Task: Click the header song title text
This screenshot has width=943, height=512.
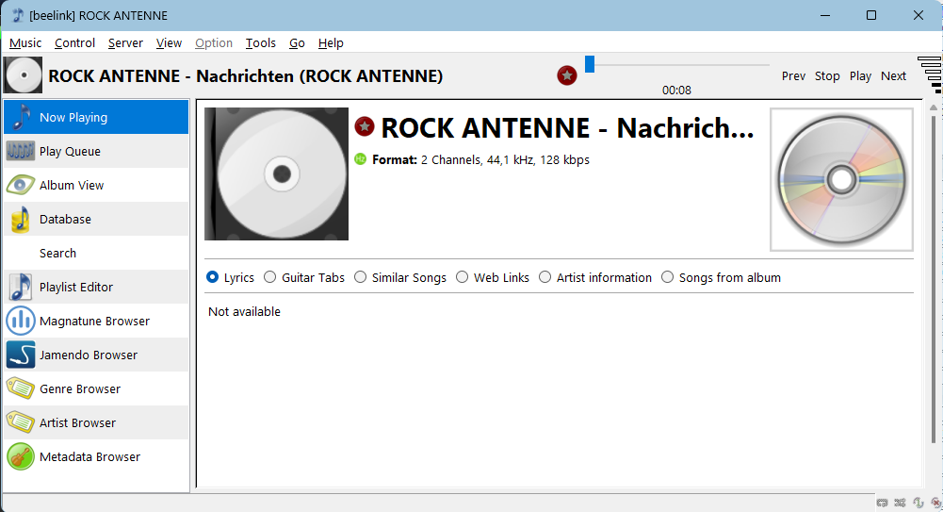Action: click(245, 75)
